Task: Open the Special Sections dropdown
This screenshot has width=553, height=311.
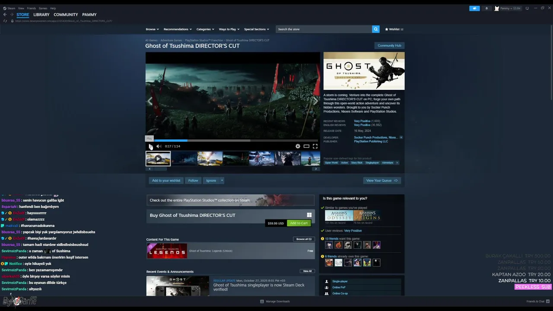Action: point(256,29)
